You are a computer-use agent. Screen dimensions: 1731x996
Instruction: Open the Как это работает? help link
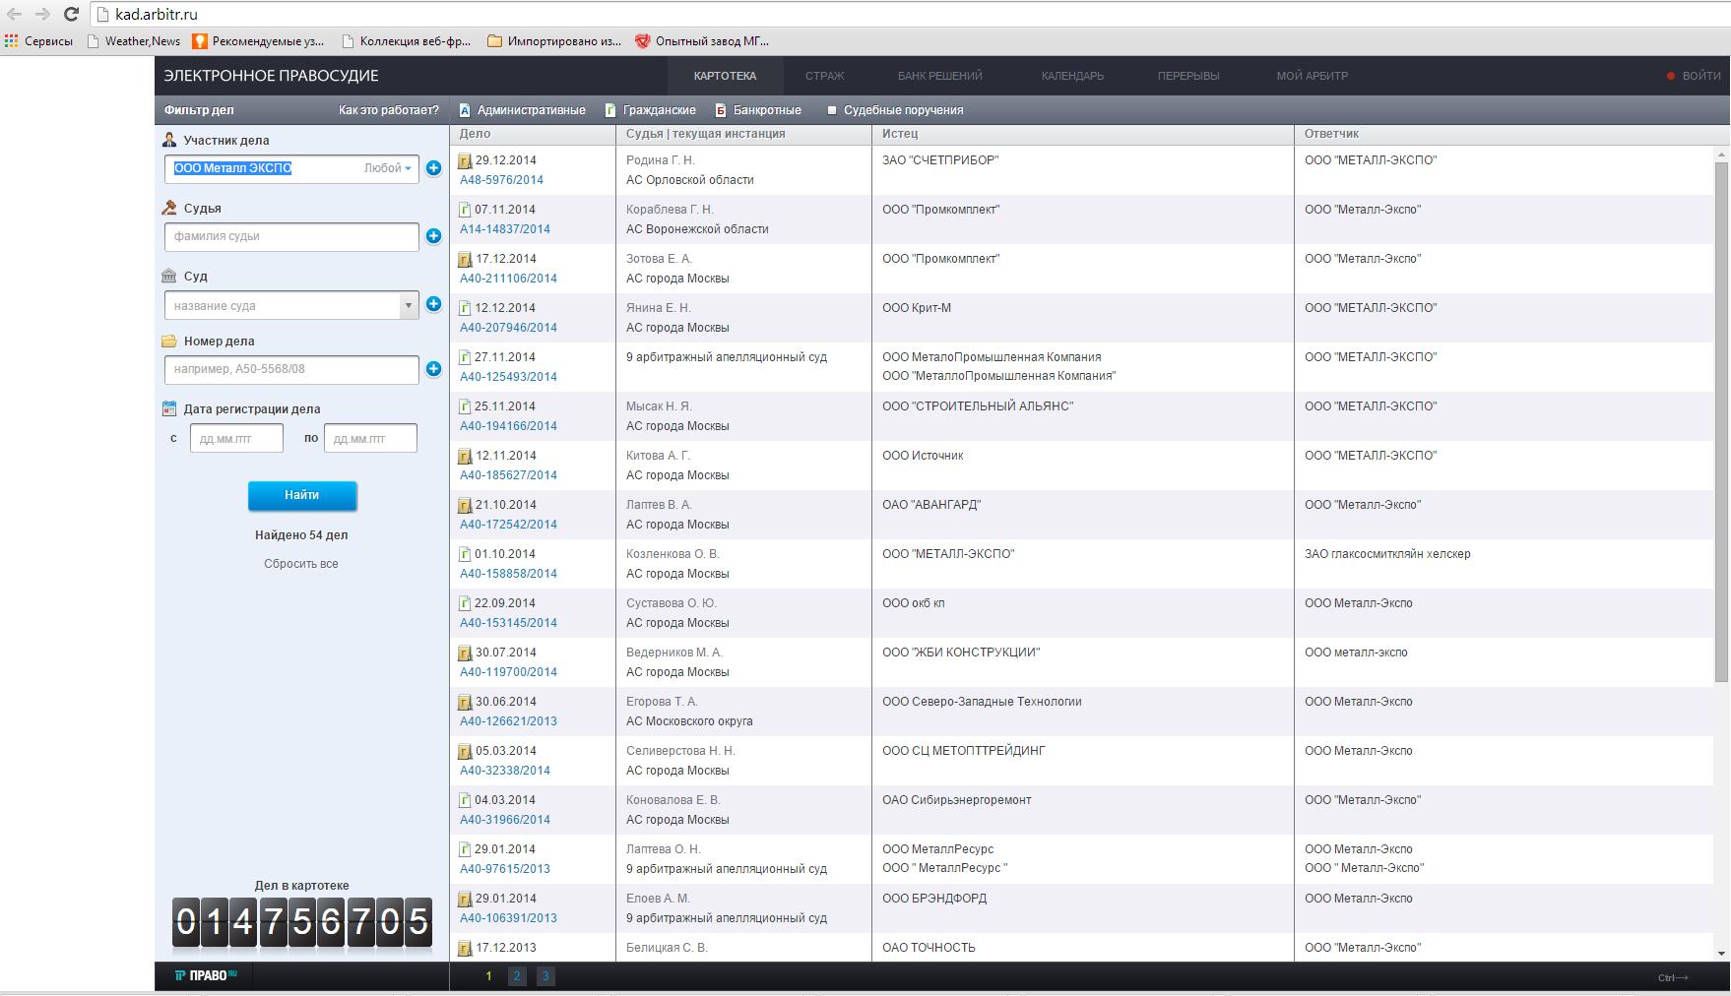tap(389, 110)
